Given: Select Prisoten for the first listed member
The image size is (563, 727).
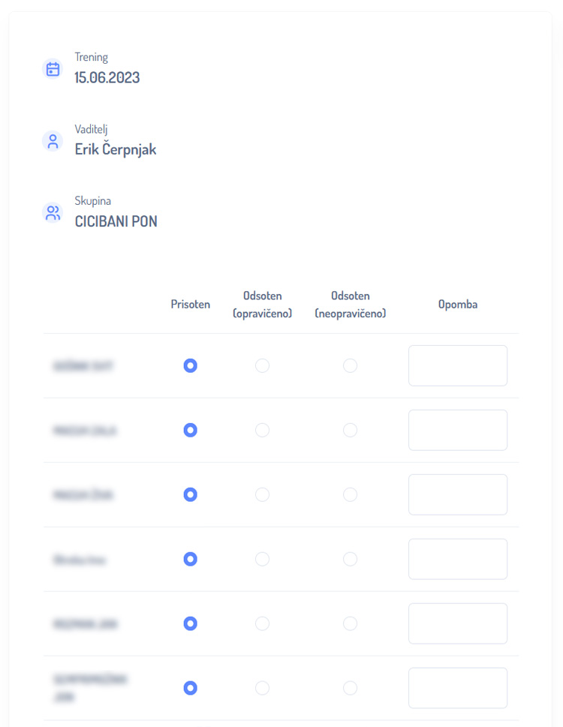Looking at the screenshot, I should pyautogui.click(x=191, y=365).
